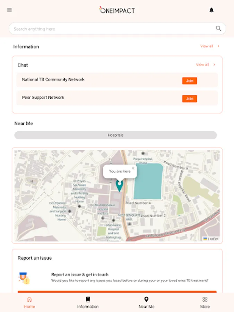Focus the Search anything here field
Screen dimensions: 234x312
point(117,29)
